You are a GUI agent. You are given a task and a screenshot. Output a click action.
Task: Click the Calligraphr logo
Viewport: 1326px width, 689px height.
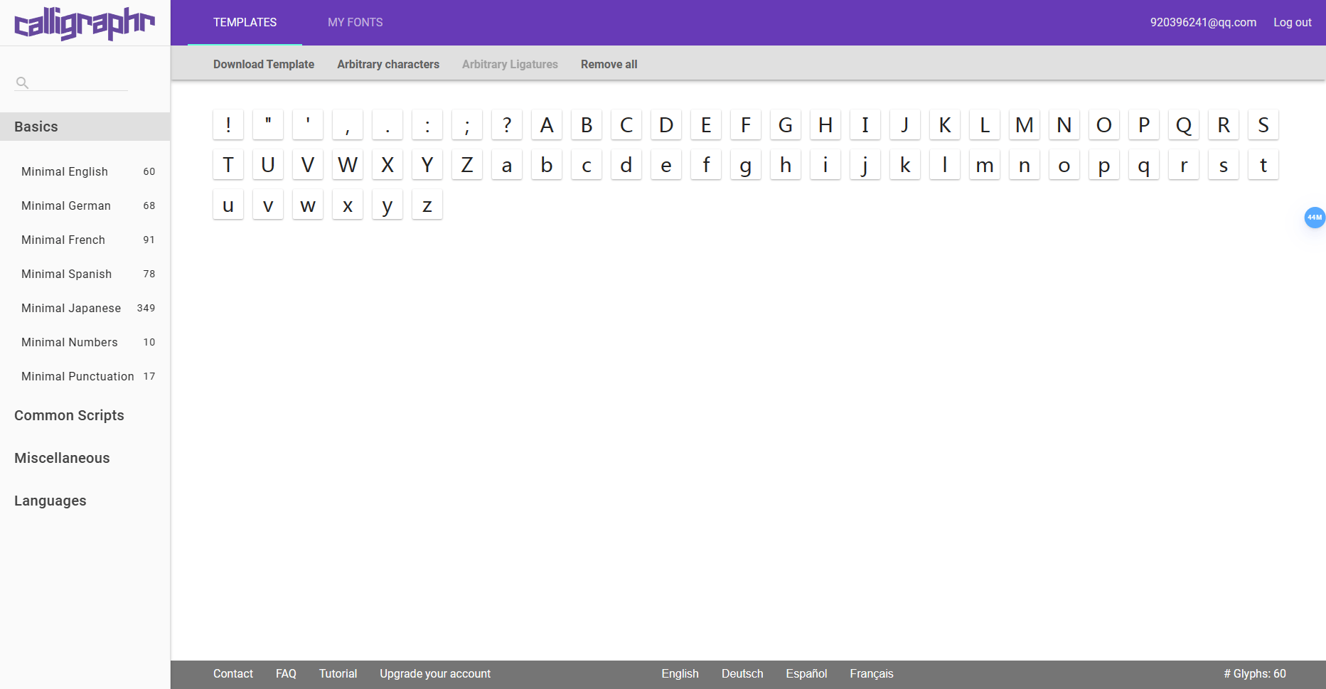[85, 23]
